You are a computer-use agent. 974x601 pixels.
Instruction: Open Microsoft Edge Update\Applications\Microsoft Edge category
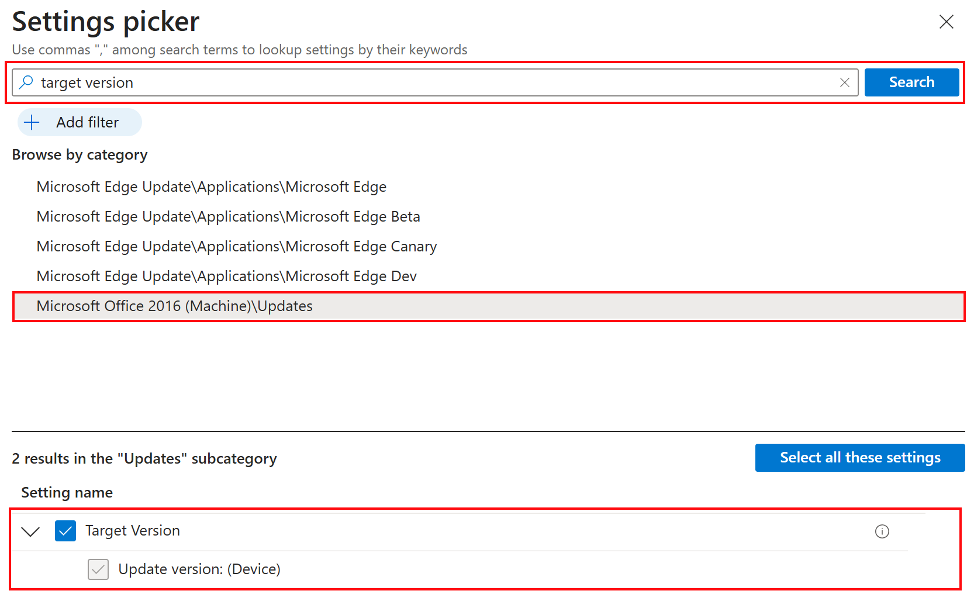[211, 186]
